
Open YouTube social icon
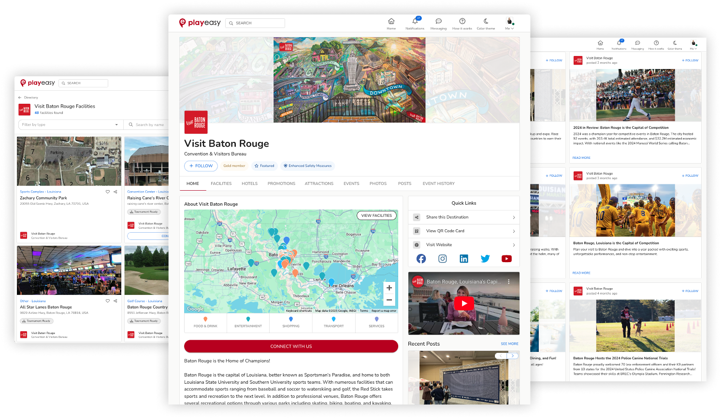506,259
